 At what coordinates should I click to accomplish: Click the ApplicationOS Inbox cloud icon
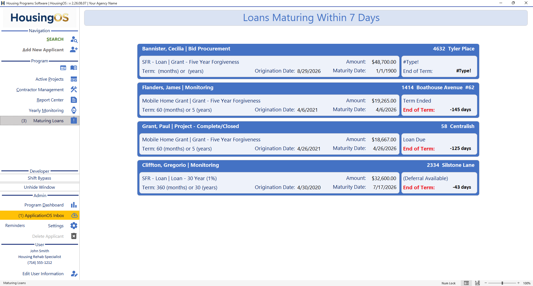coord(74,215)
